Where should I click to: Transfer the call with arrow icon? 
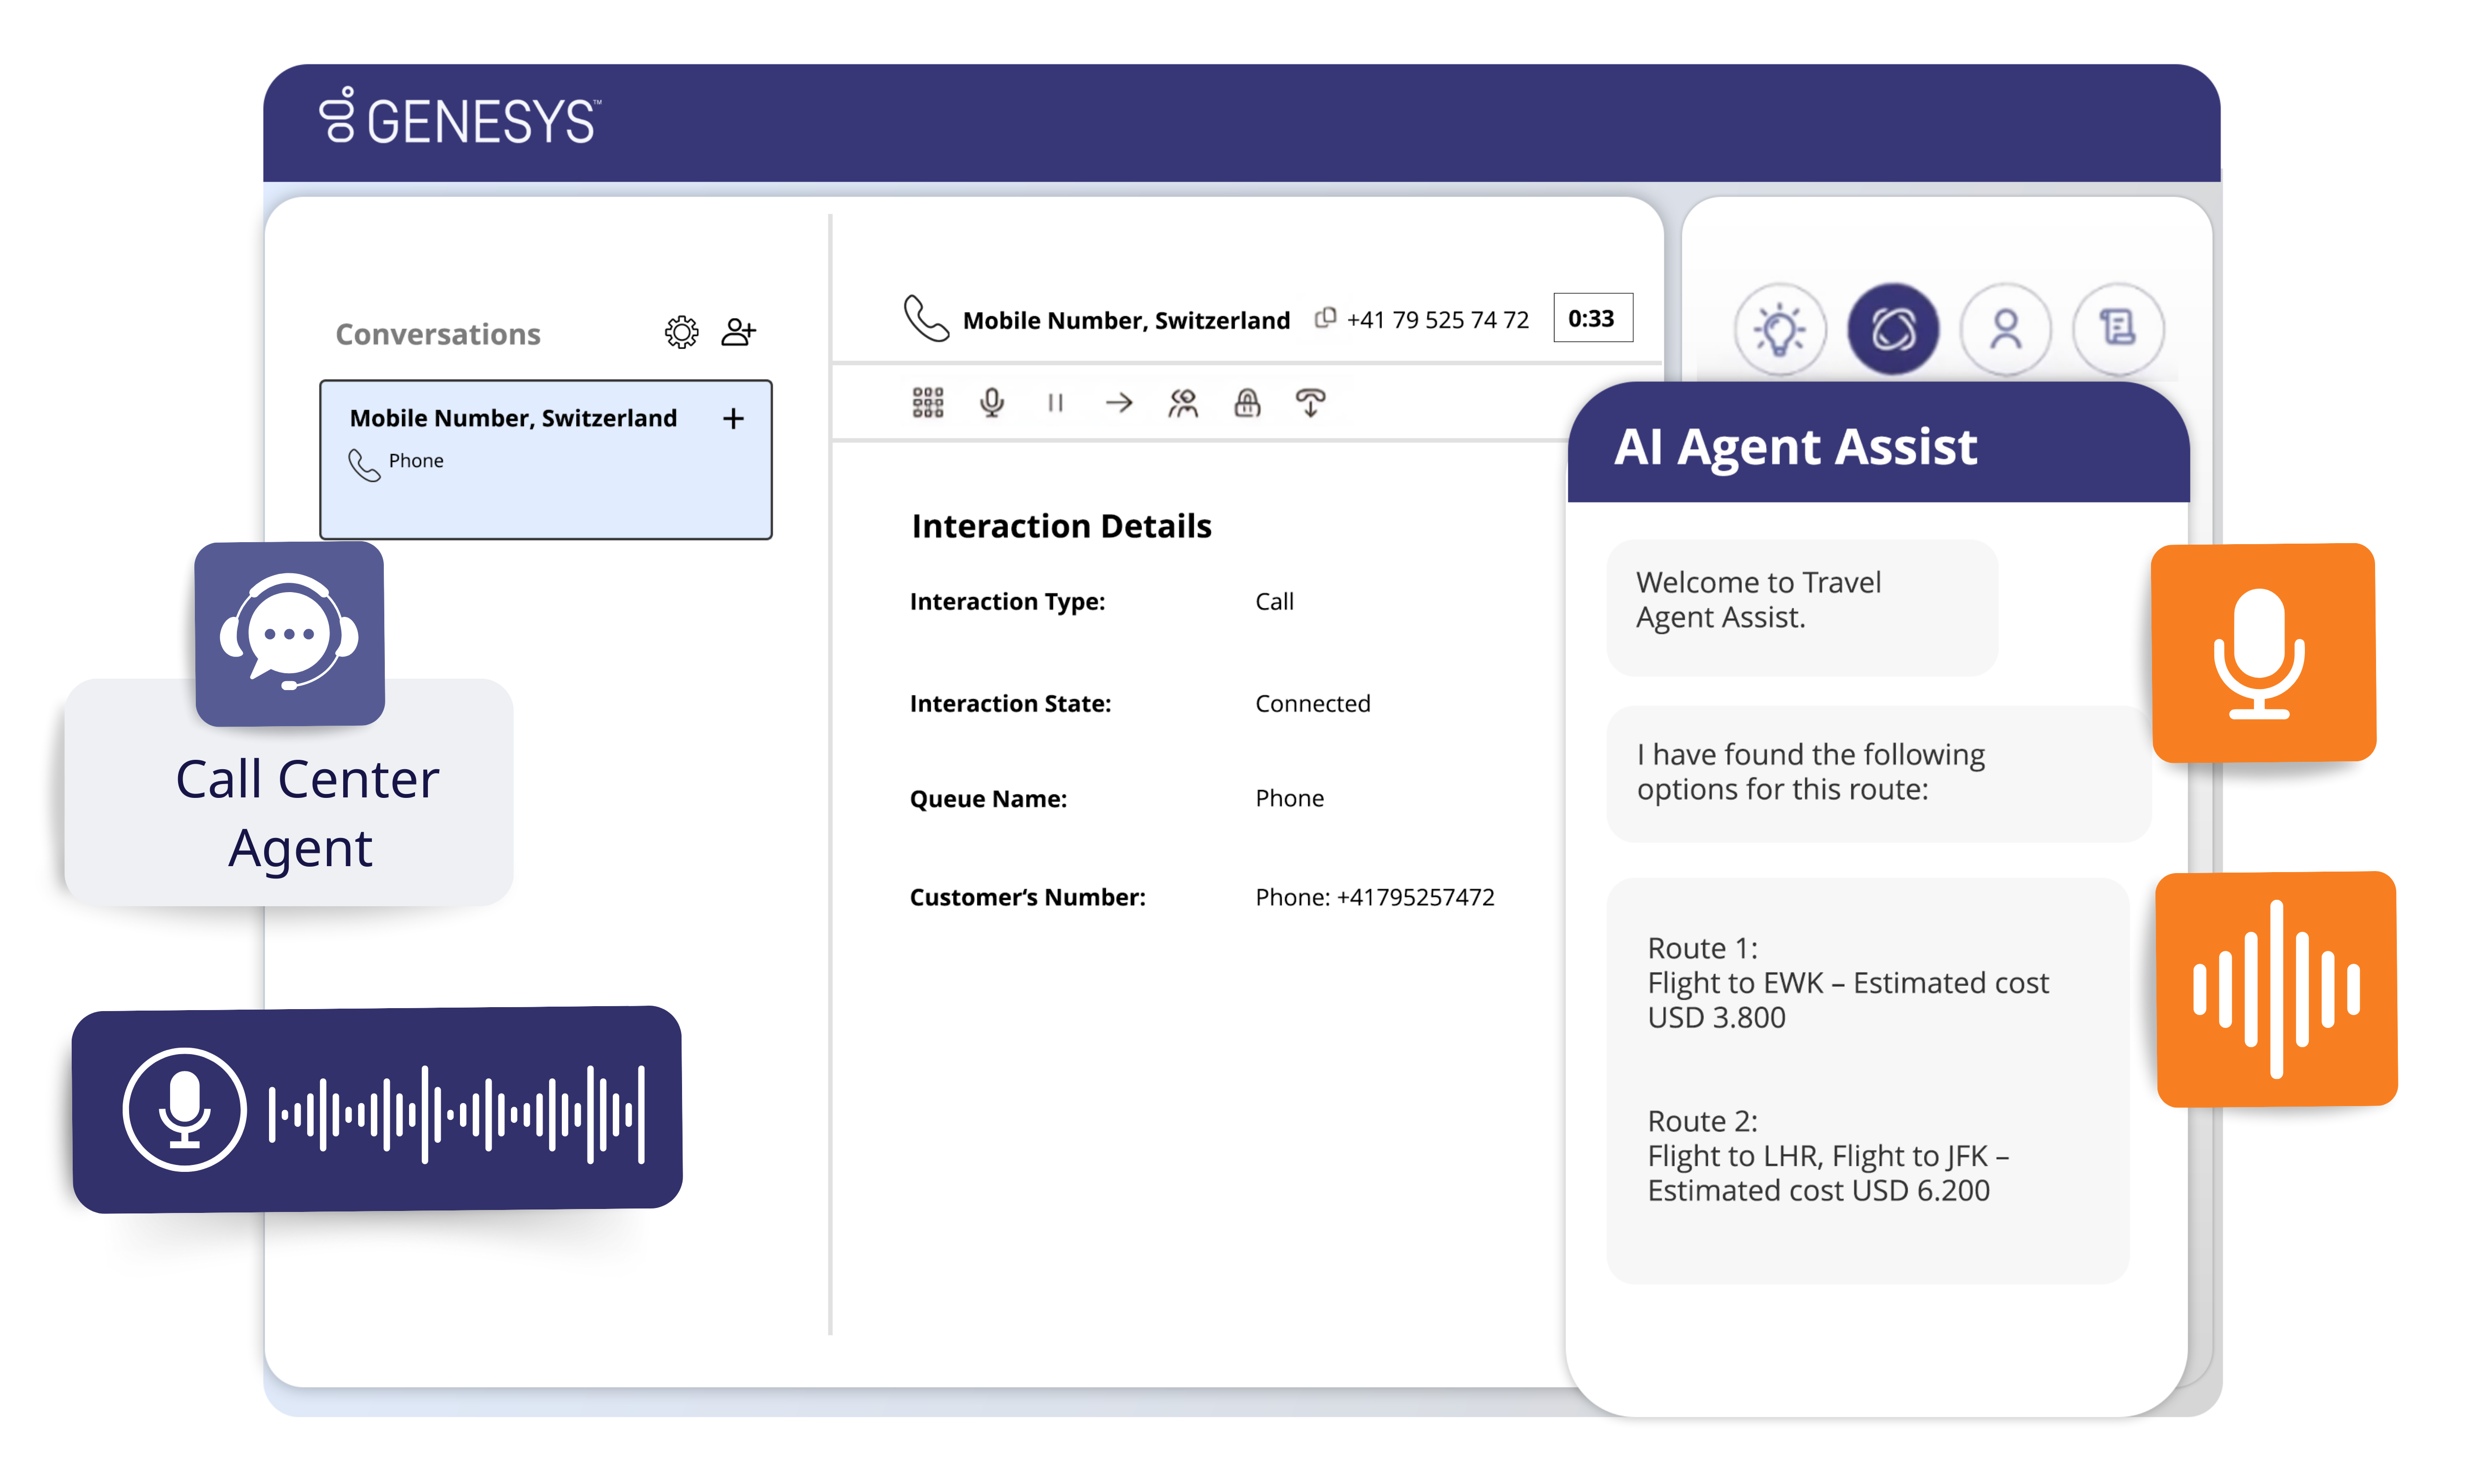coord(1119,402)
